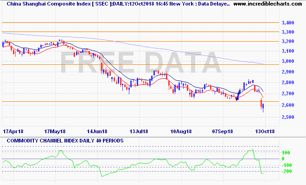This screenshot has width=306, height=185.
Task: Select the 3,000 price axis label
Action: click(x=288, y=61)
